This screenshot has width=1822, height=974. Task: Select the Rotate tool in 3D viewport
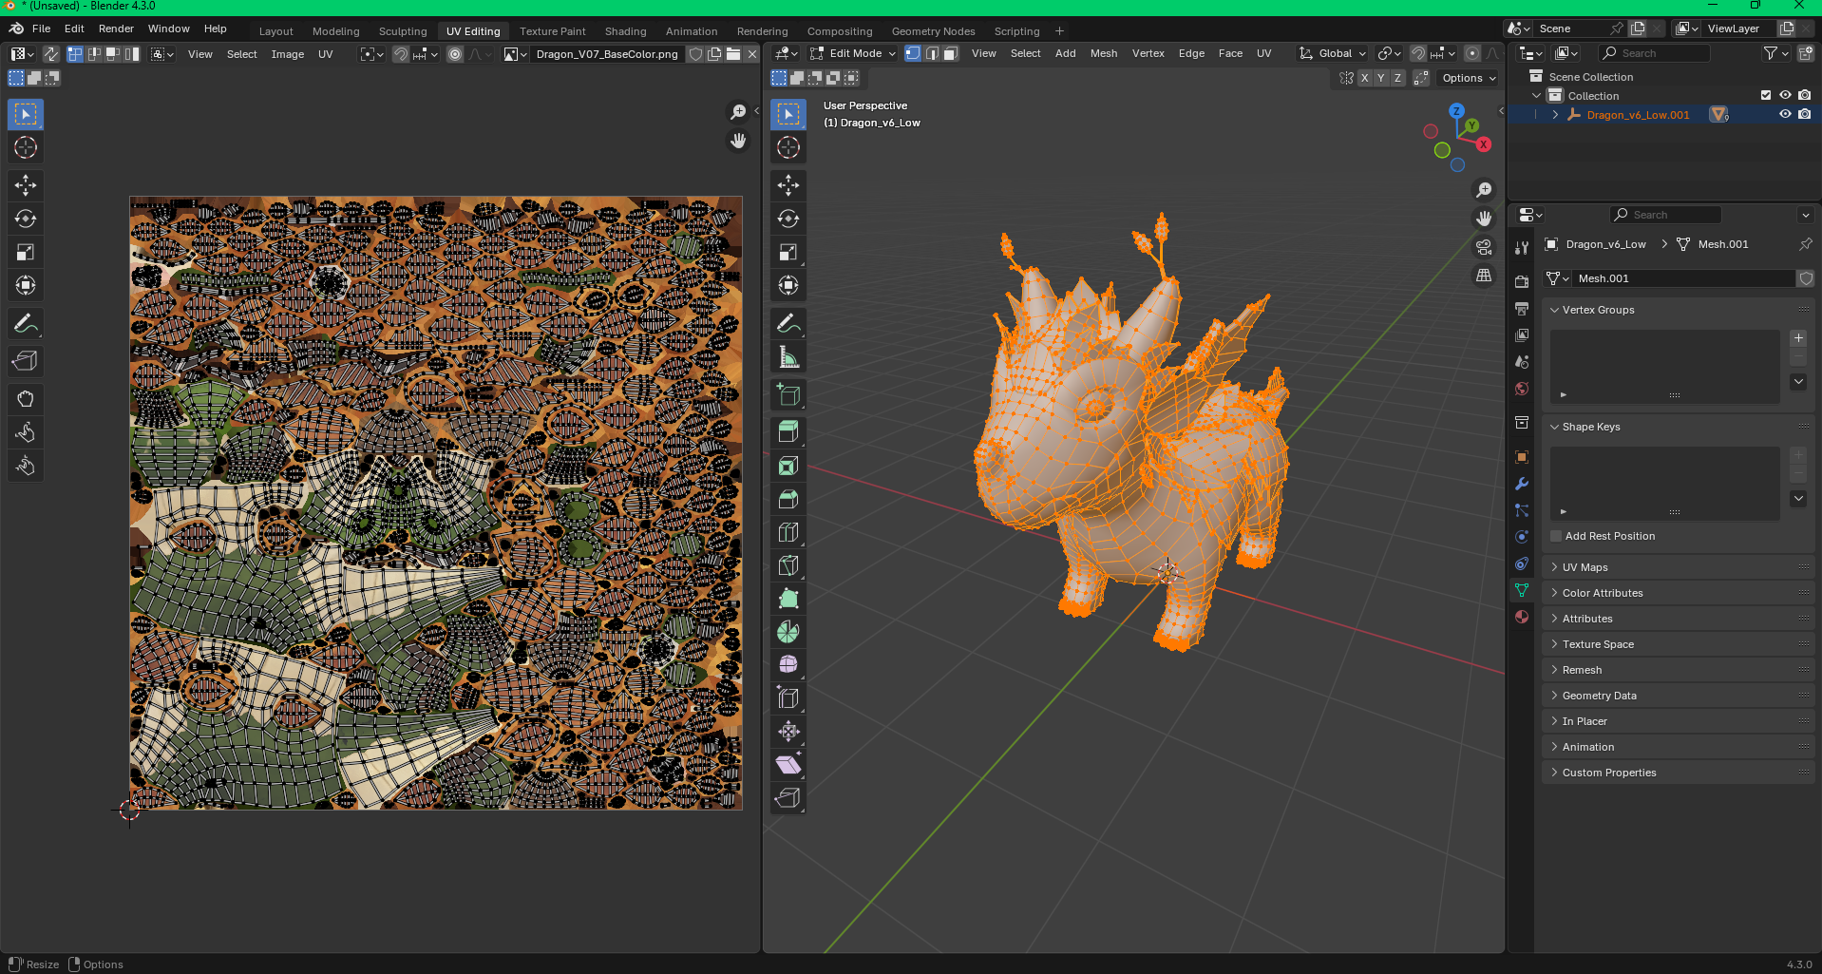788,219
